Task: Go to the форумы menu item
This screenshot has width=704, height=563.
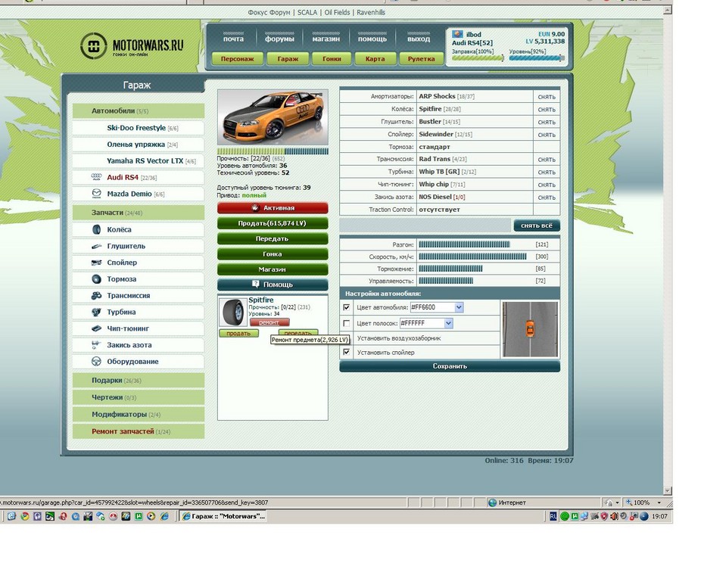Action: point(279,39)
